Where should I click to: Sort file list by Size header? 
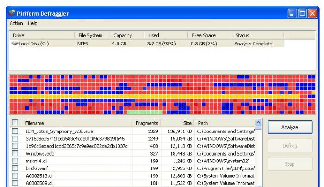click(177, 123)
